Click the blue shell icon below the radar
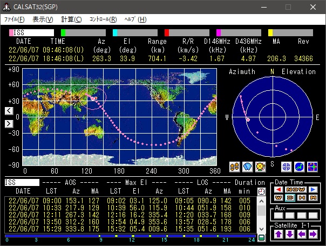The width and height of the screenshot is (326, 246). tap(247, 166)
